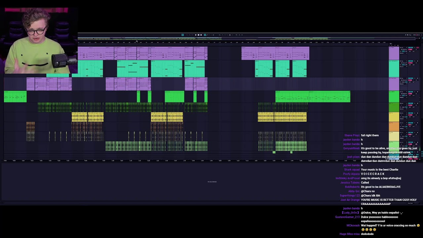Collapse the lead guitar track fold button
This screenshot has width=423, height=238.
tap(390, 61)
